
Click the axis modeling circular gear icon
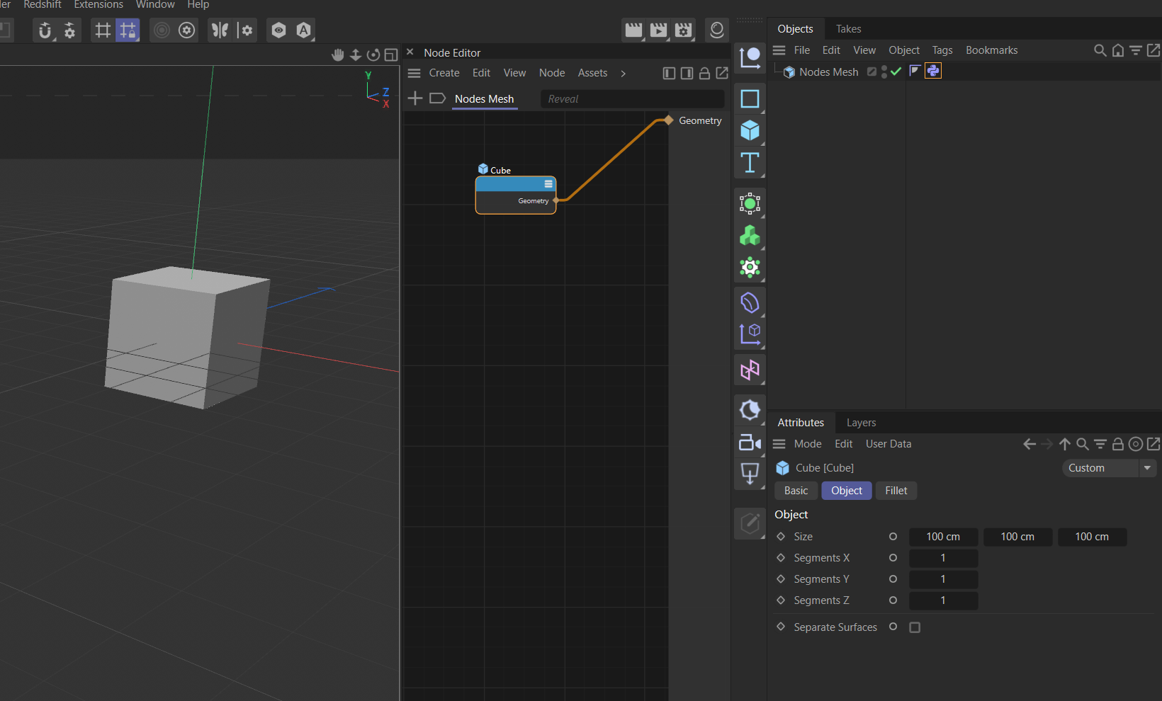[187, 30]
